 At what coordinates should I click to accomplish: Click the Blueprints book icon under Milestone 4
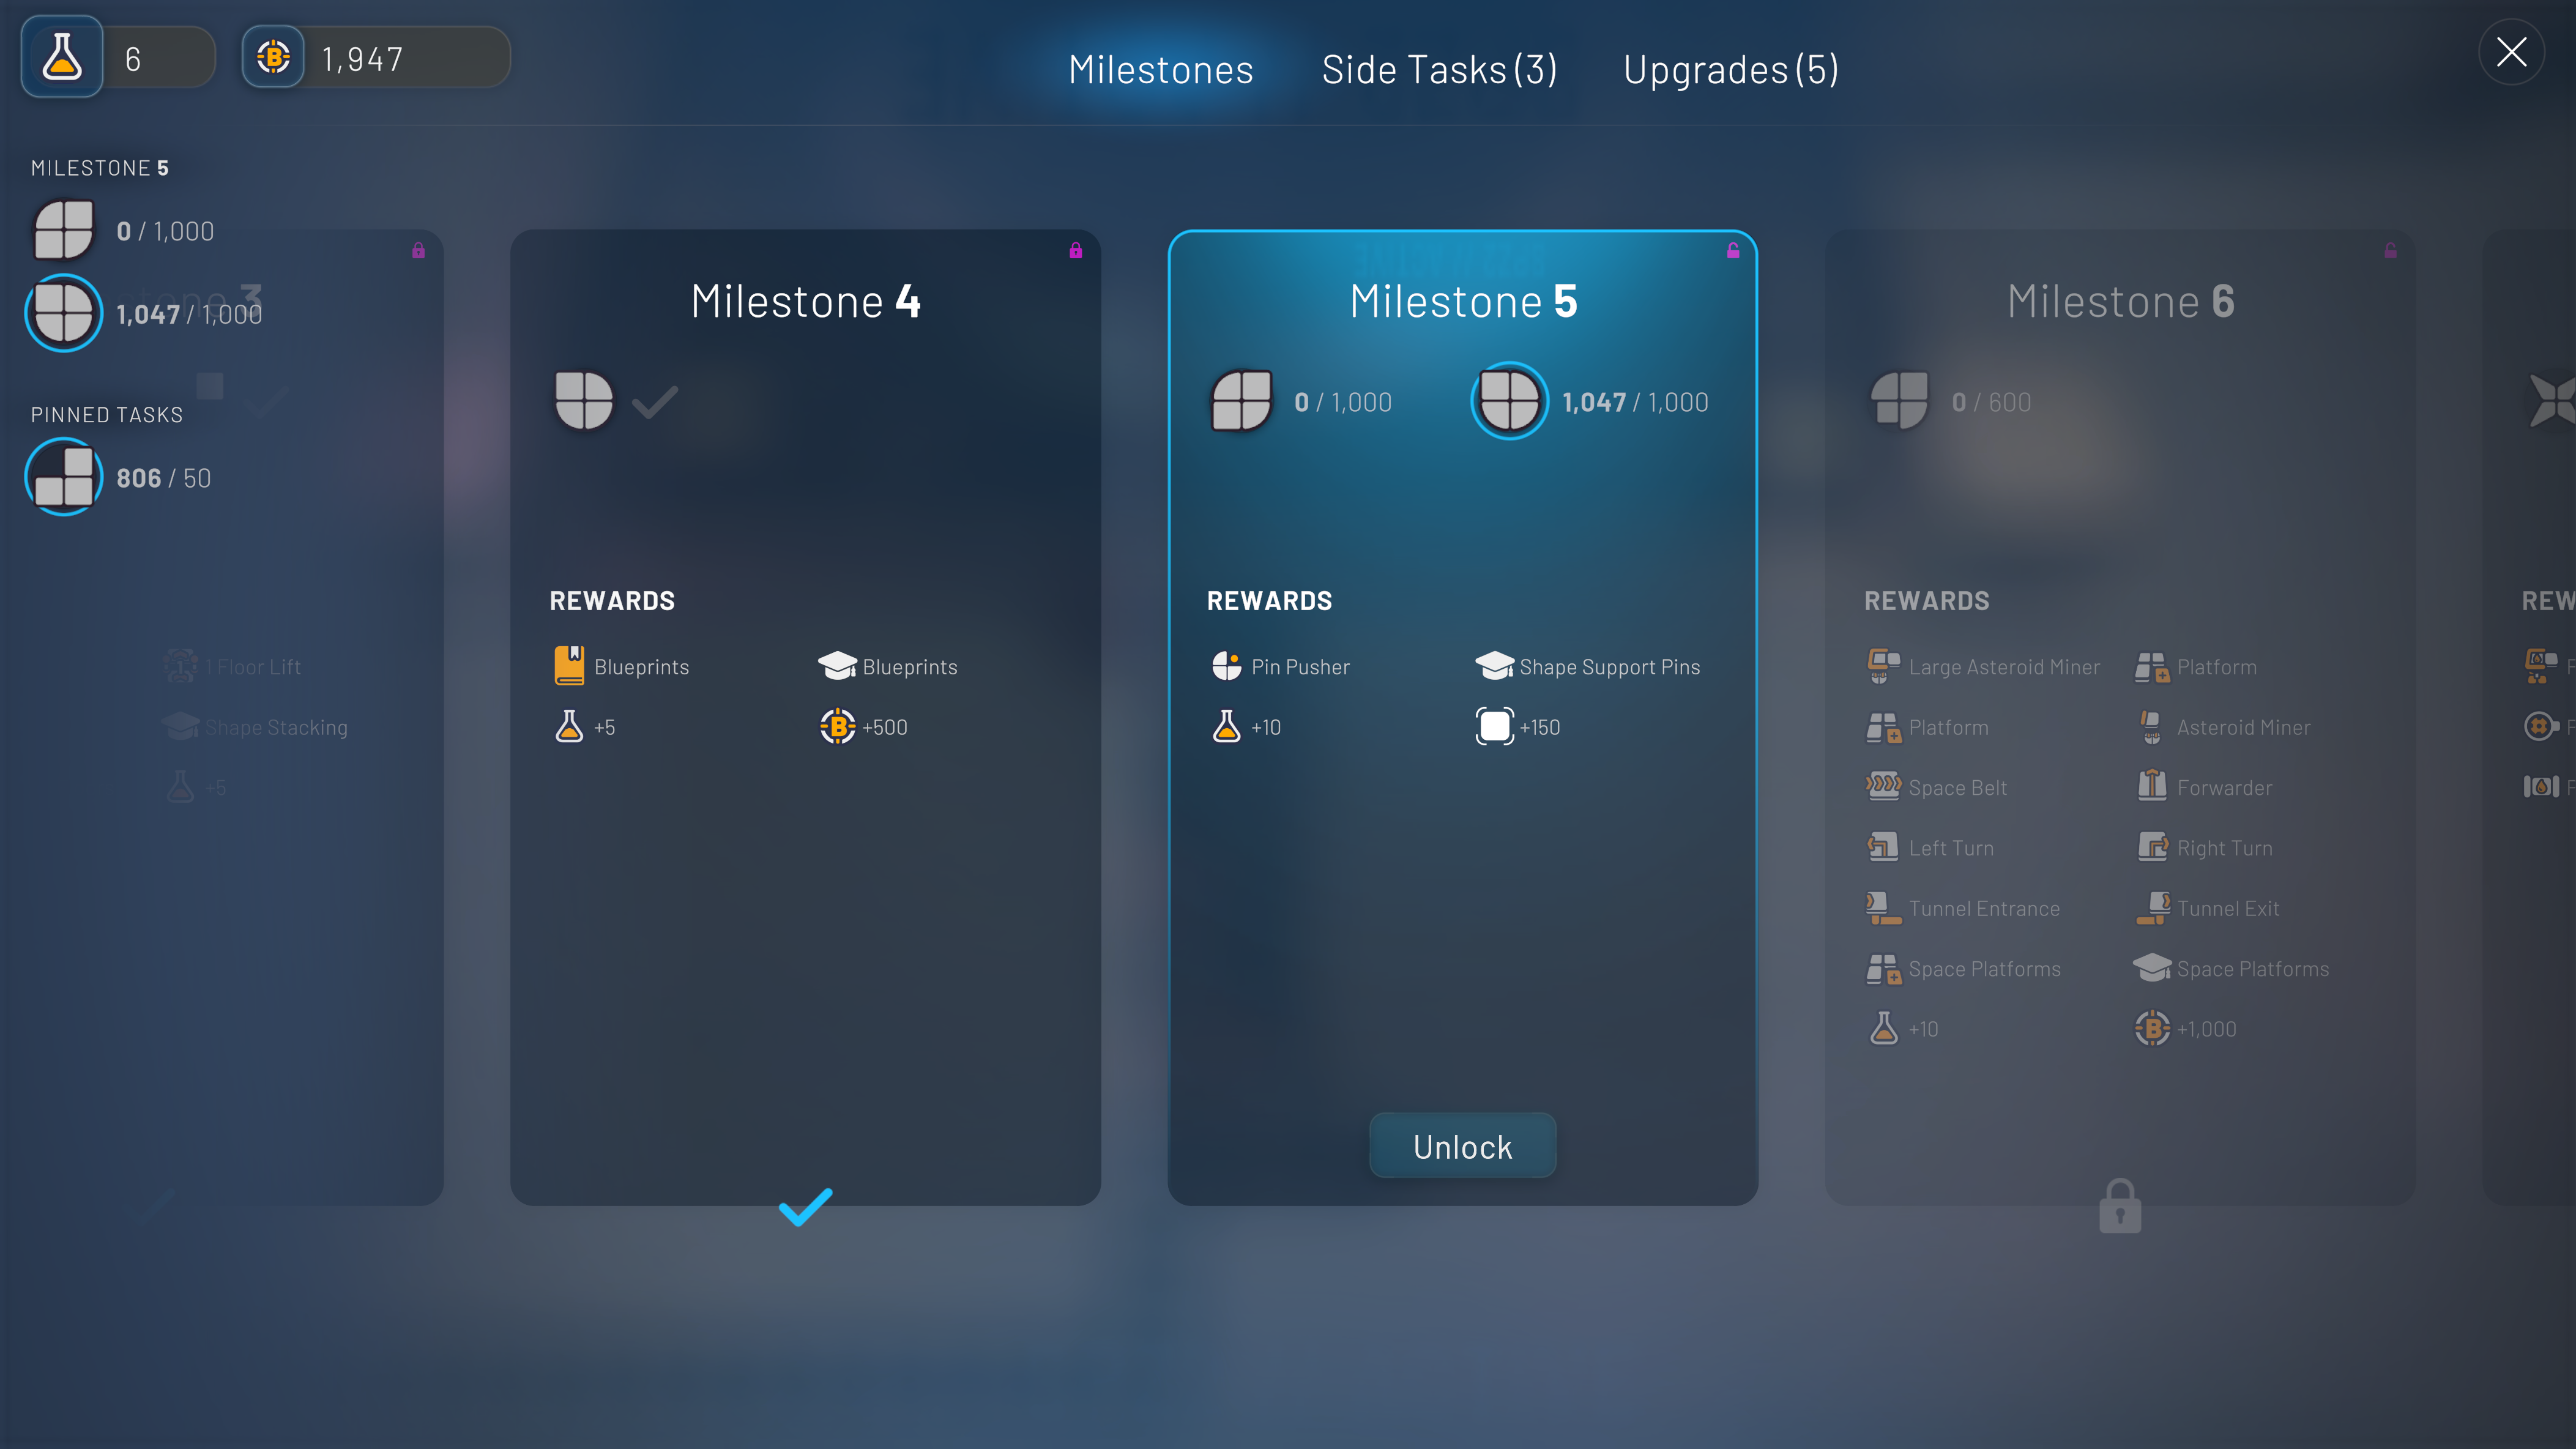point(568,665)
